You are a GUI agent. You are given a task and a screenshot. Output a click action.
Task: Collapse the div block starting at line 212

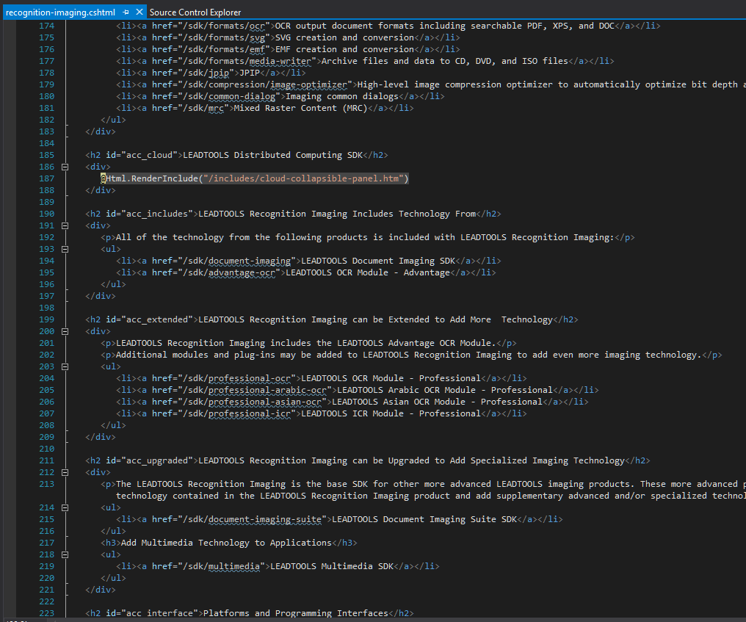(65, 472)
